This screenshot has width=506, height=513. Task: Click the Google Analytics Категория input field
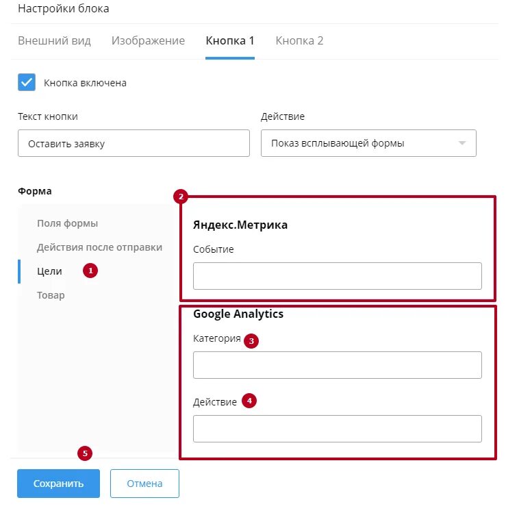point(337,365)
